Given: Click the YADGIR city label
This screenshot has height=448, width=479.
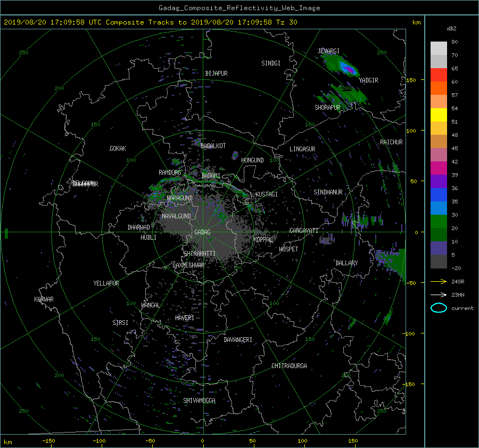Looking at the screenshot, I should coord(368,80).
